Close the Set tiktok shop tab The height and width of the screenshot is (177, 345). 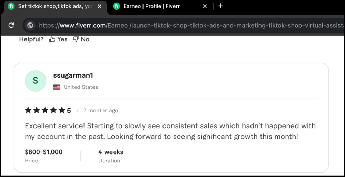coord(100,6)
